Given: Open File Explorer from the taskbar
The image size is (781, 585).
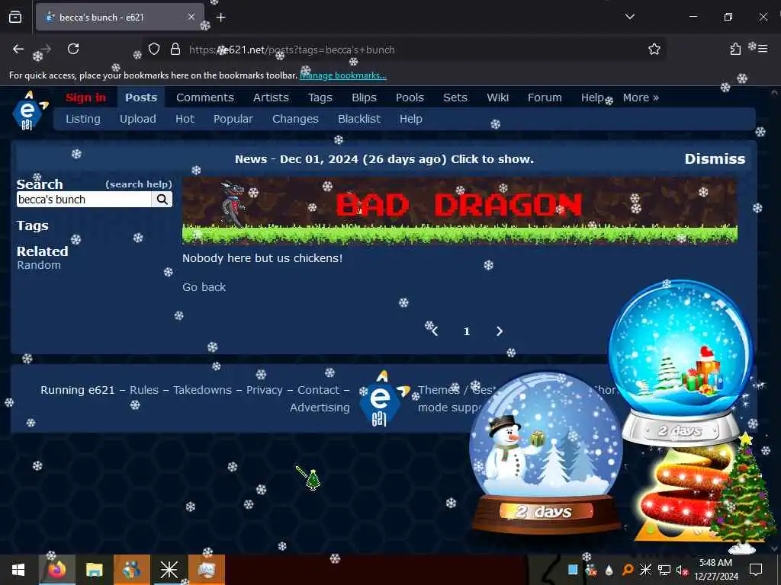Looking at the screenshot, I should (x=94, y=570).
